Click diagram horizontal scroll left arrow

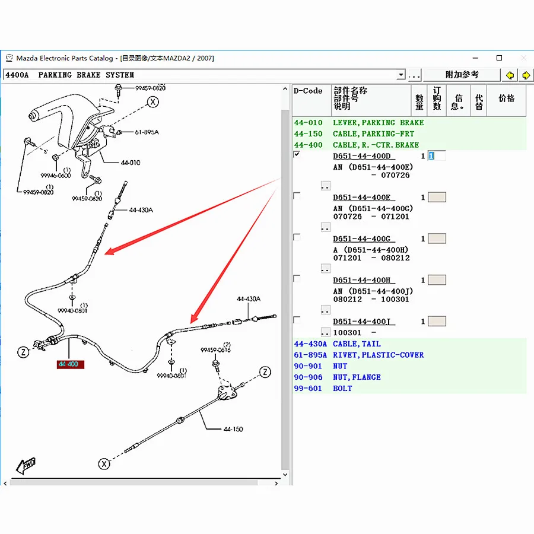click(x=5, y=483)
